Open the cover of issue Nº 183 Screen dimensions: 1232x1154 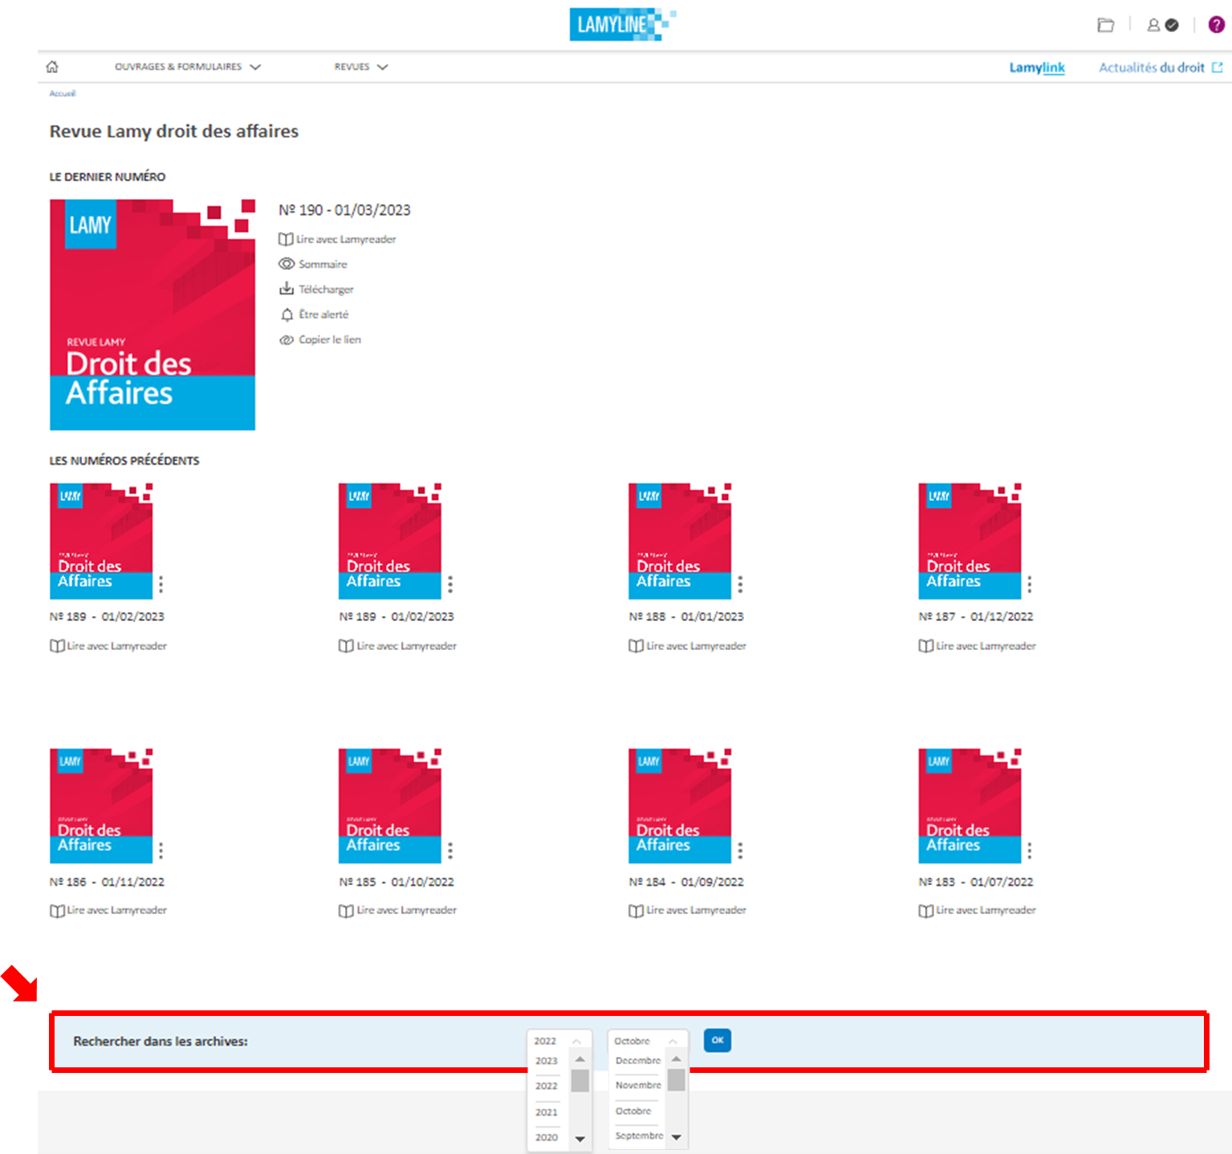(970, 806)
